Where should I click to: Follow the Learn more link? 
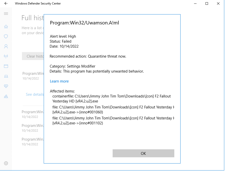(59, 81)
